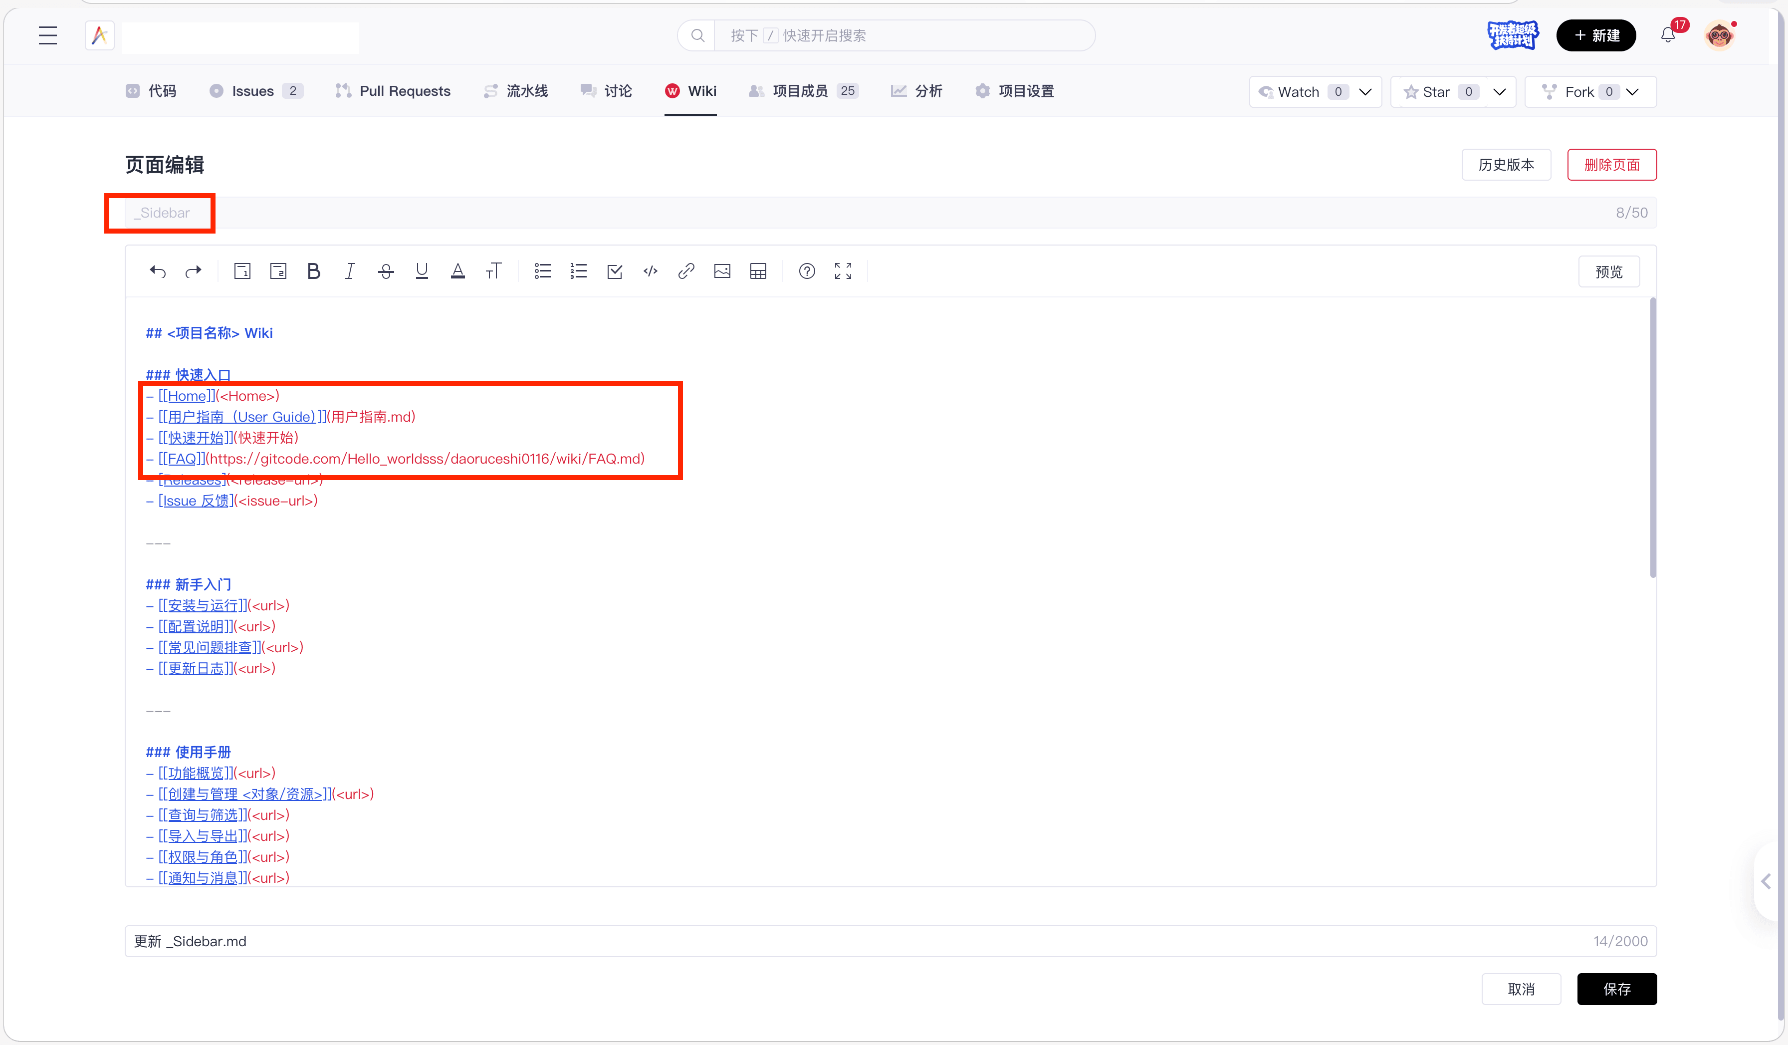Toggle bold formatting in the editor
This screenshot has width=1788, height=1045.
[x=314, y=271]
